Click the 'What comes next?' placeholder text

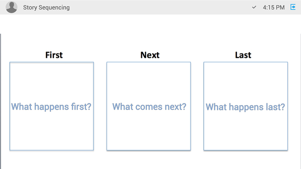click(149, 107)
